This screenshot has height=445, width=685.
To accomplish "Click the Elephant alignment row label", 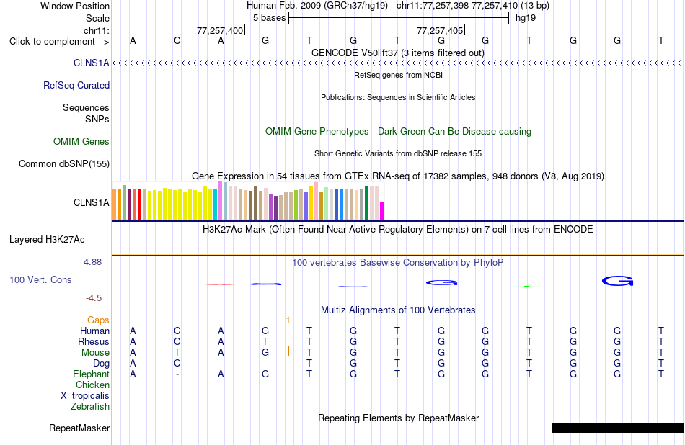I will (92, 374).
